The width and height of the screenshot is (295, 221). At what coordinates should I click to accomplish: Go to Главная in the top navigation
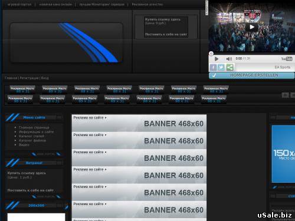[11, 78]
